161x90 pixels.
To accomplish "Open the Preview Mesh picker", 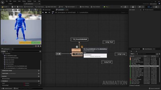I will (x=29, y=7).
